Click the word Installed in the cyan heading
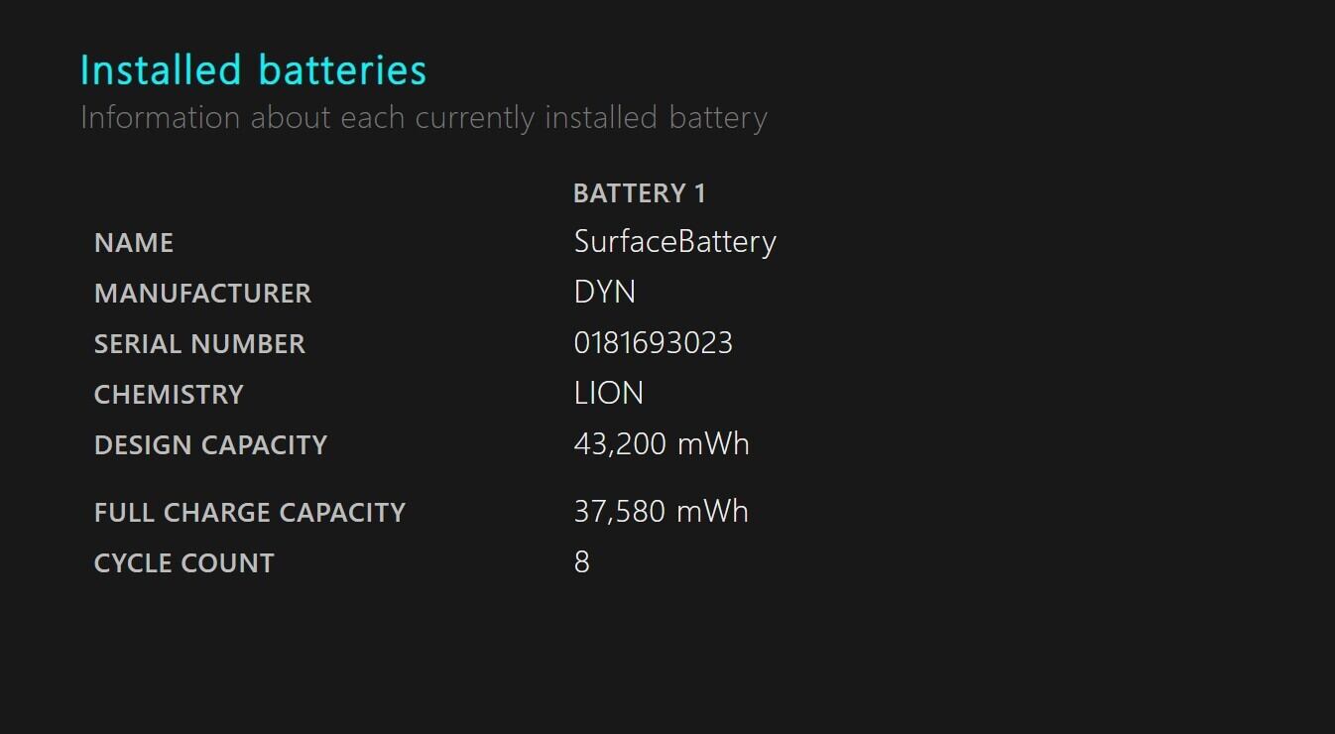 tap(161, 70)
